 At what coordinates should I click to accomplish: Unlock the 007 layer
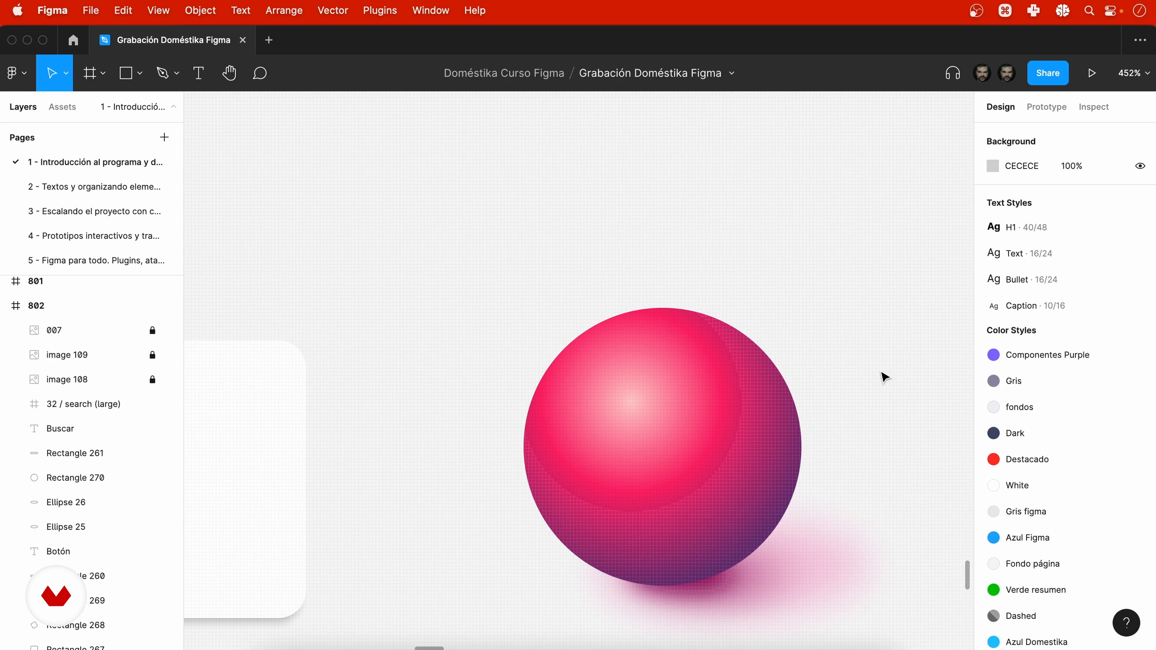pos(152,330)
